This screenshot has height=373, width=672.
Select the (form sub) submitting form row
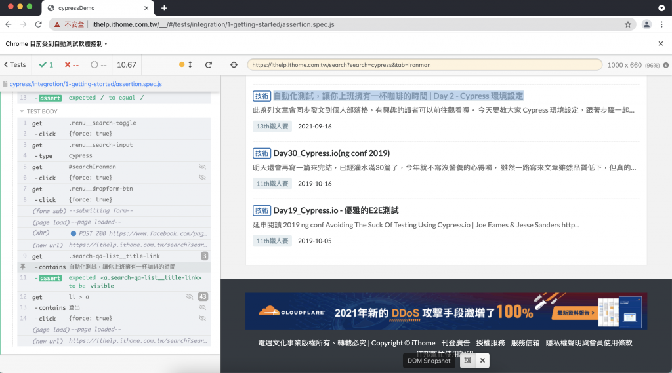(114, 210)
